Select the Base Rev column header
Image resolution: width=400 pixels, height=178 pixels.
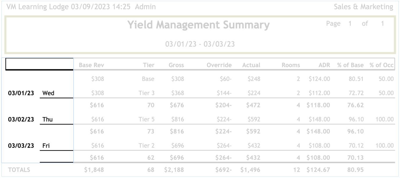pyautogui.click(x=91, y=65)
